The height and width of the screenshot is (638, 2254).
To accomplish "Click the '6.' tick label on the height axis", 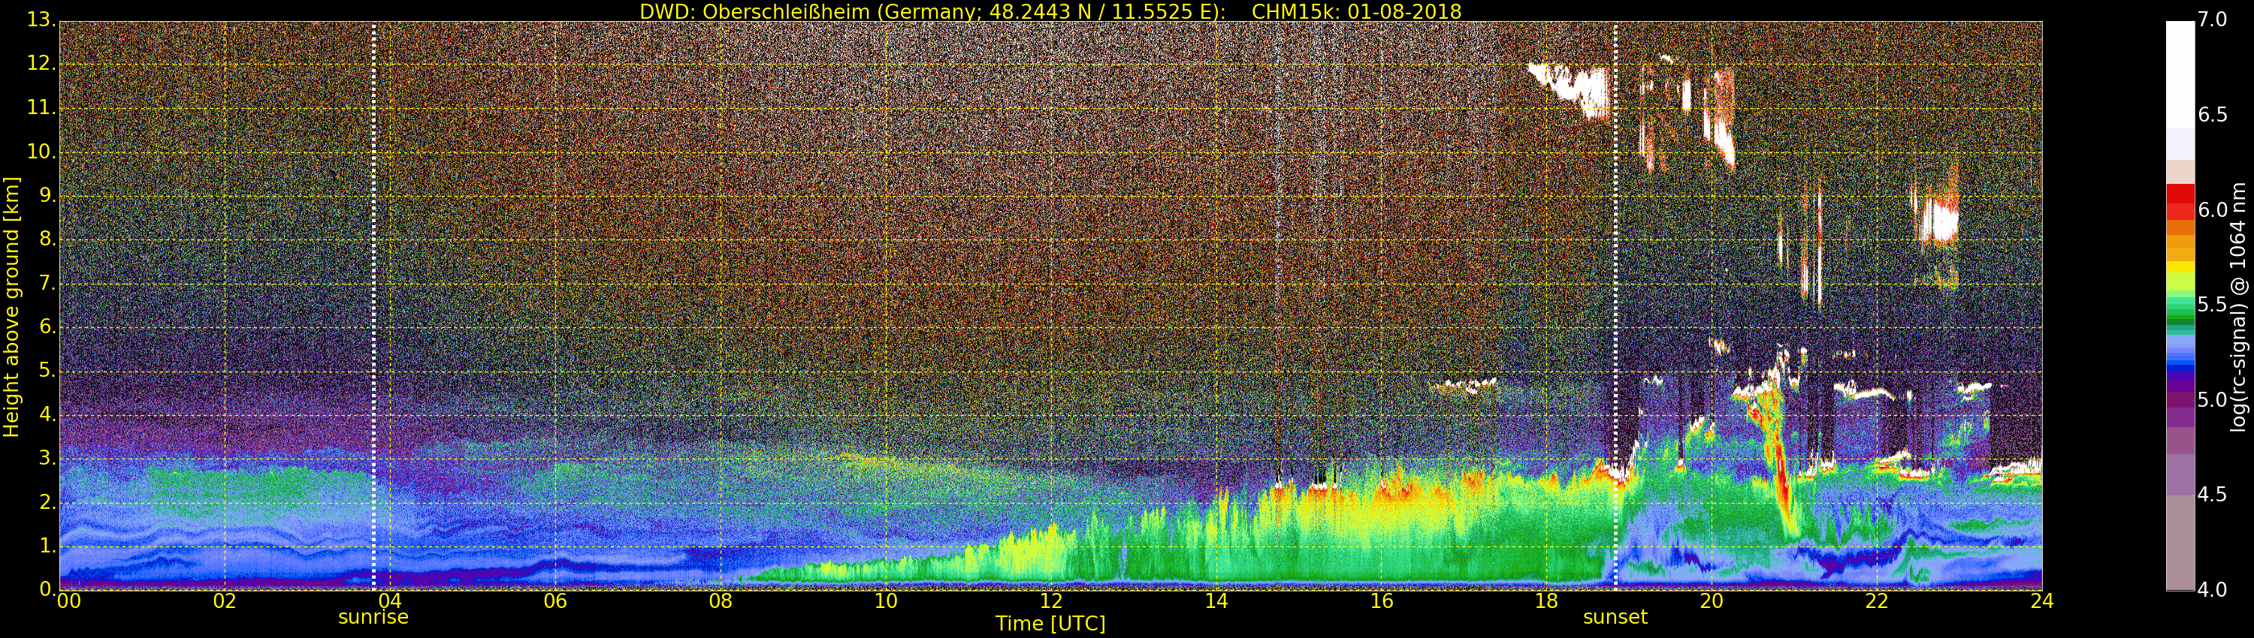I will [x=47, y=327].
